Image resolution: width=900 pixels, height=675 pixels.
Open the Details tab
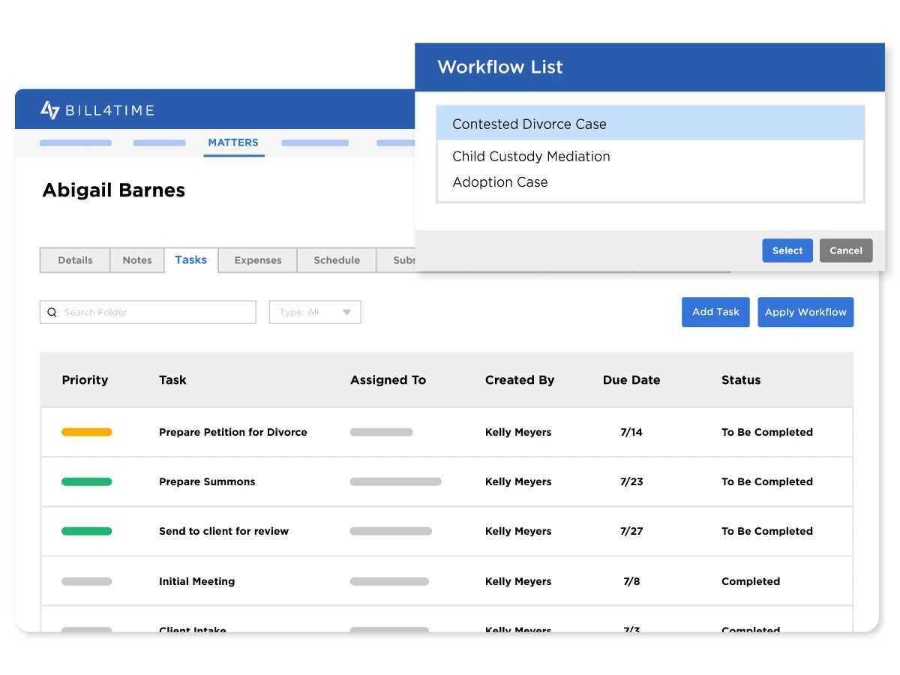[x=75, y=260]
